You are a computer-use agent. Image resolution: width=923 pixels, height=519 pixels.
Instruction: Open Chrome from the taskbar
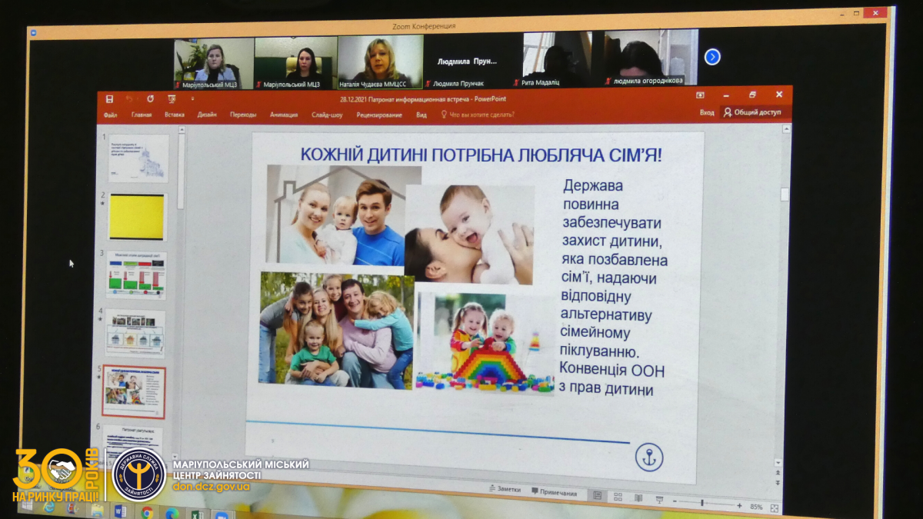147,512
